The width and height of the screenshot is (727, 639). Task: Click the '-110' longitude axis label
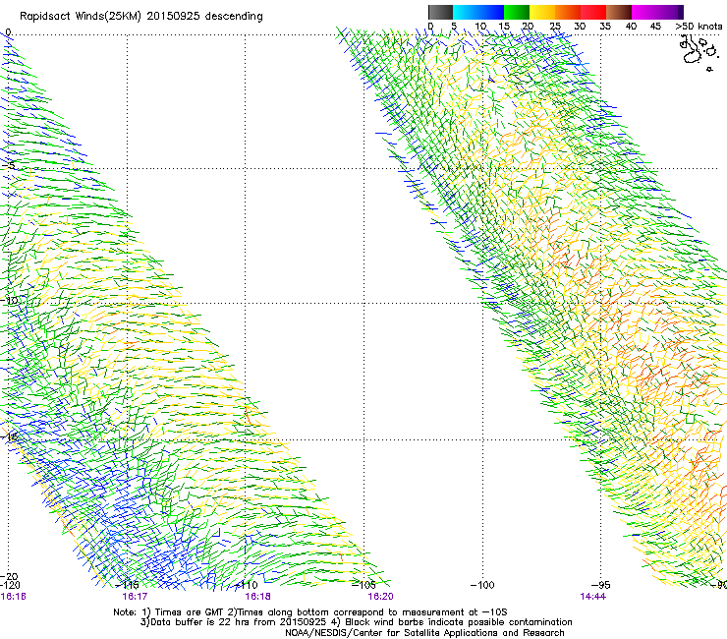click(x=246, y=585)
